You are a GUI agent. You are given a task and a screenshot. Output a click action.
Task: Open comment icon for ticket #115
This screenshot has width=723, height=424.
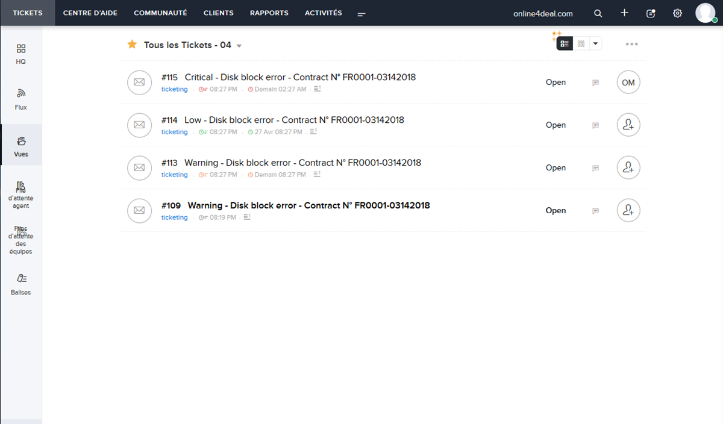pos(595,83)
